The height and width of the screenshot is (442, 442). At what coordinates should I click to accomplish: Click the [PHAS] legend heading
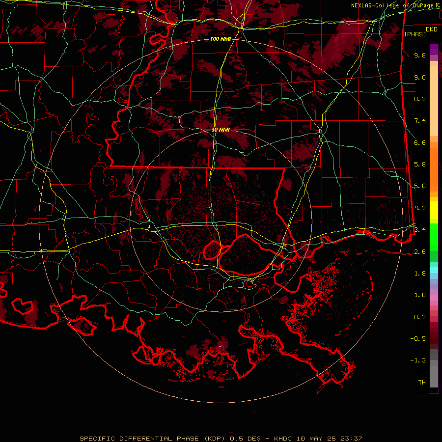[x=415, y=34]
